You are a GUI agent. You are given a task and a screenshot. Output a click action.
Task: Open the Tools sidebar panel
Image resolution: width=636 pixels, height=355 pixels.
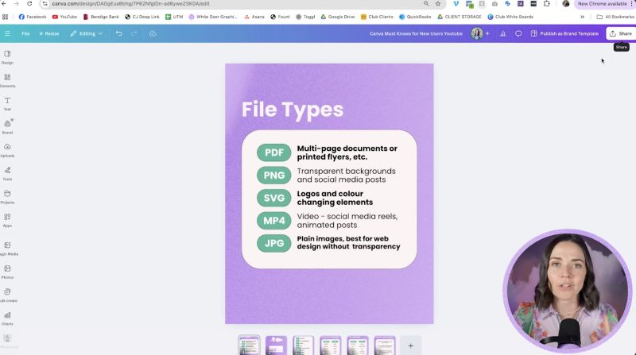click(7, 173)
